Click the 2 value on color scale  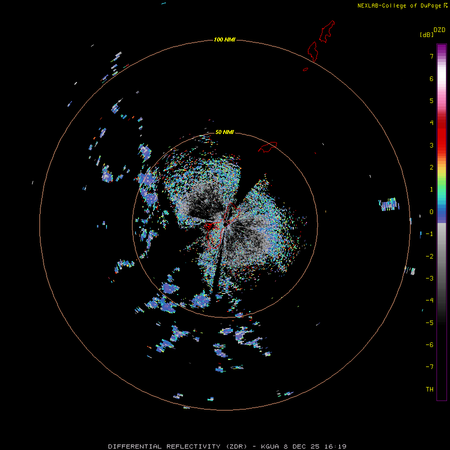pyautogui.click(x=431, y=167)
